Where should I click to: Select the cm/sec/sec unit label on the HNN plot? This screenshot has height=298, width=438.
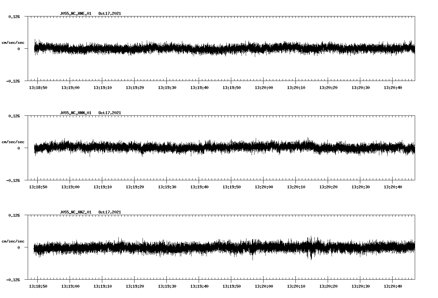click(x=13, y=142)
